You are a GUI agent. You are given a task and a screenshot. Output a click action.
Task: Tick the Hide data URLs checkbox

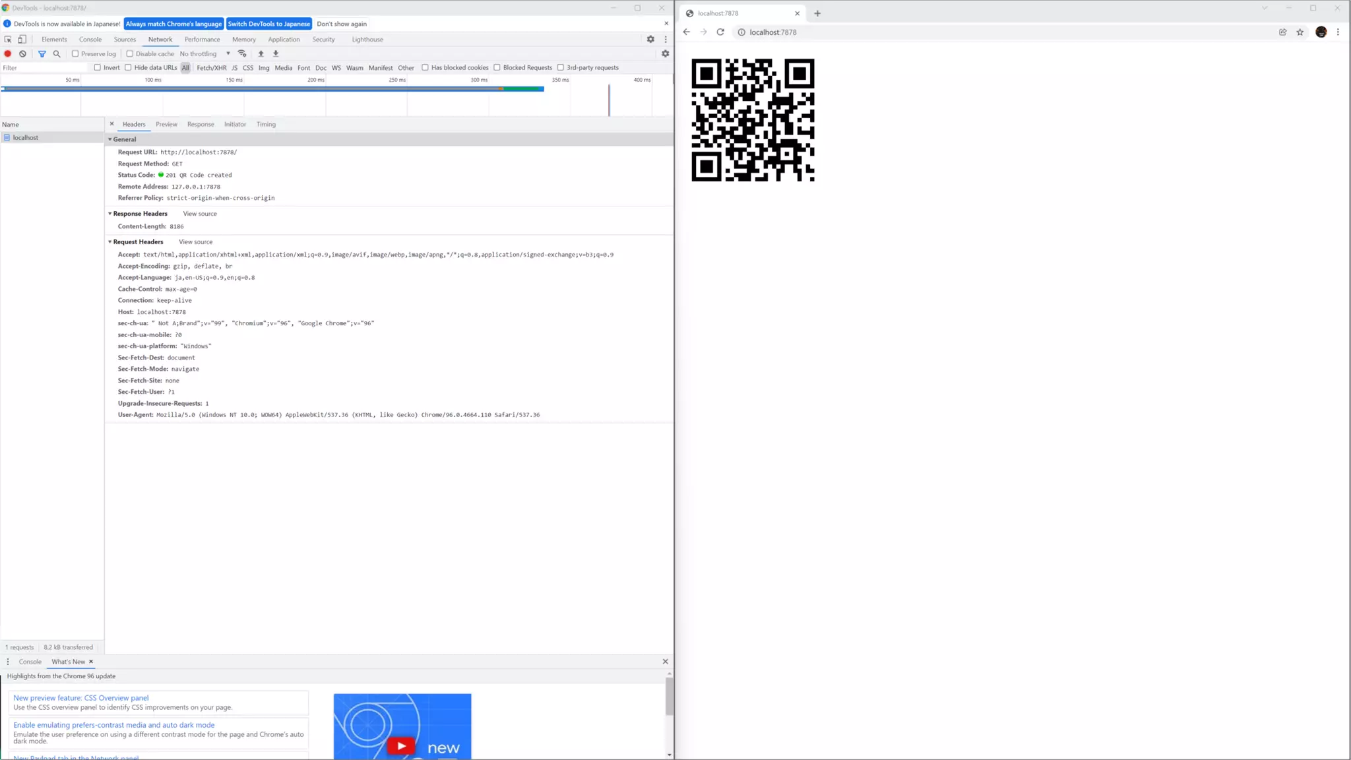pos(128,67)
